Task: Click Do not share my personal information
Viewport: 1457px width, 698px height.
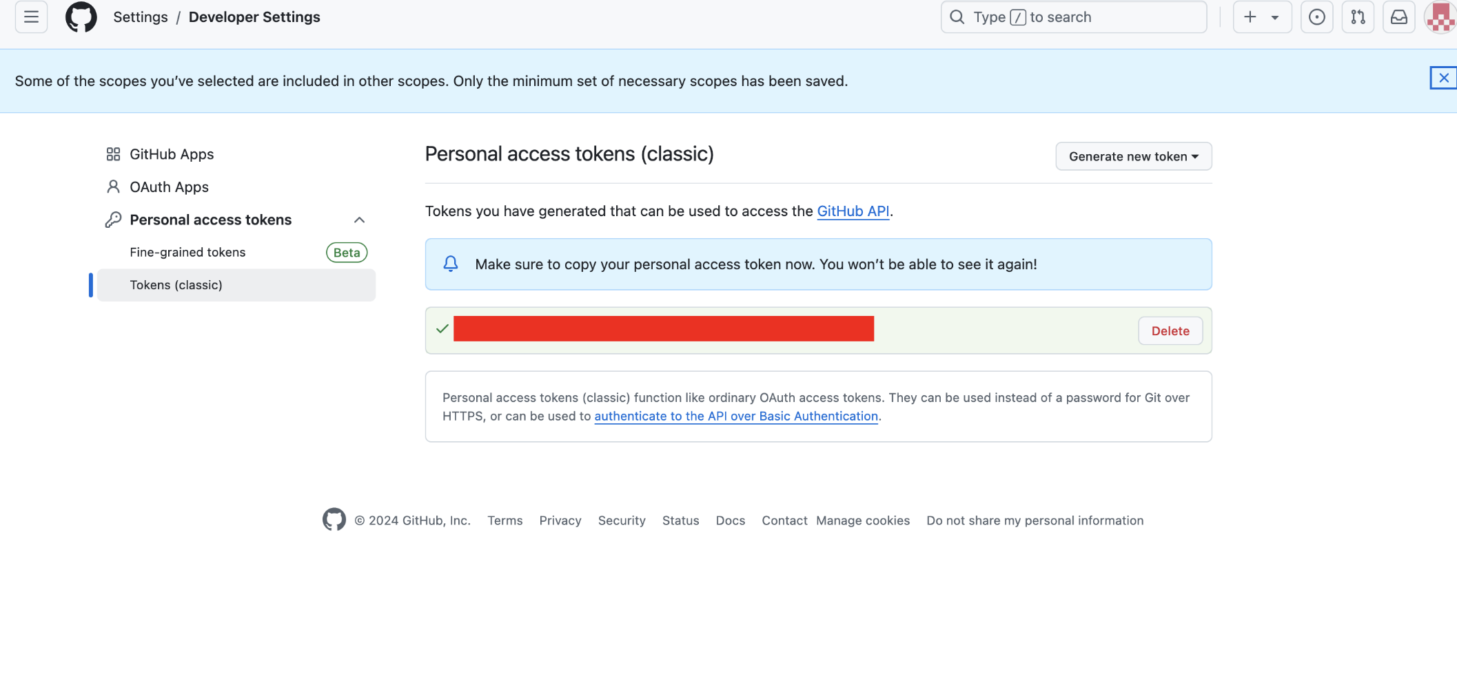Action: coord(1035,520)
